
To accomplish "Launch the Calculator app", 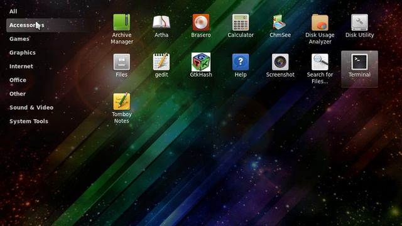I will coord(241,26).
